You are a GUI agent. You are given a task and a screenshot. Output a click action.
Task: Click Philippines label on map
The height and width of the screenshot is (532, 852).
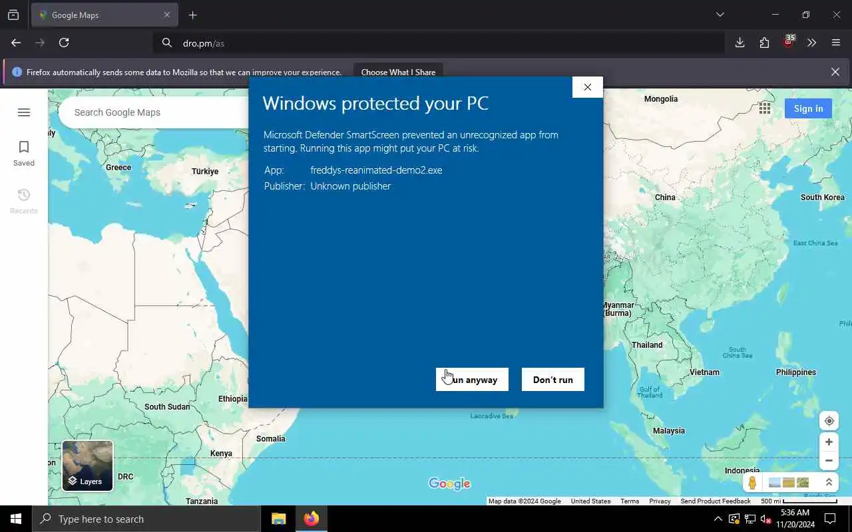click(x=796, y=372)
